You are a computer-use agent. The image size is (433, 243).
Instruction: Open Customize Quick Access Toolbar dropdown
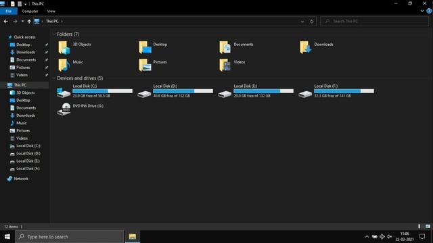coord(26,4)
